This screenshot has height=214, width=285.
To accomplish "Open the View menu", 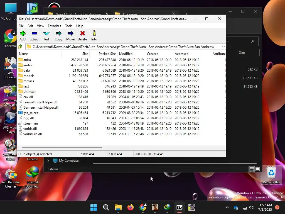I will coord(40,26).
